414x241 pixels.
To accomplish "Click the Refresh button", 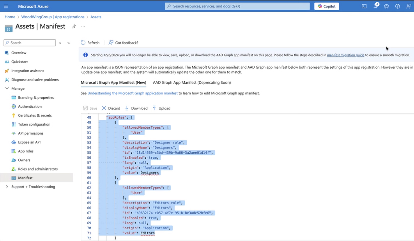I will (x=90, y=43).
